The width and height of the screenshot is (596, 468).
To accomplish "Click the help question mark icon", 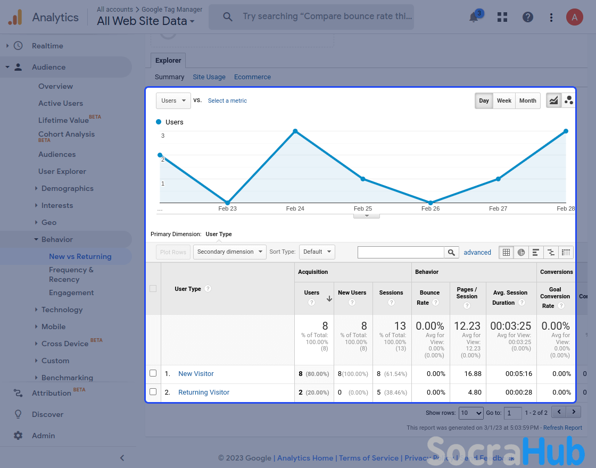I will click(527, 17).
